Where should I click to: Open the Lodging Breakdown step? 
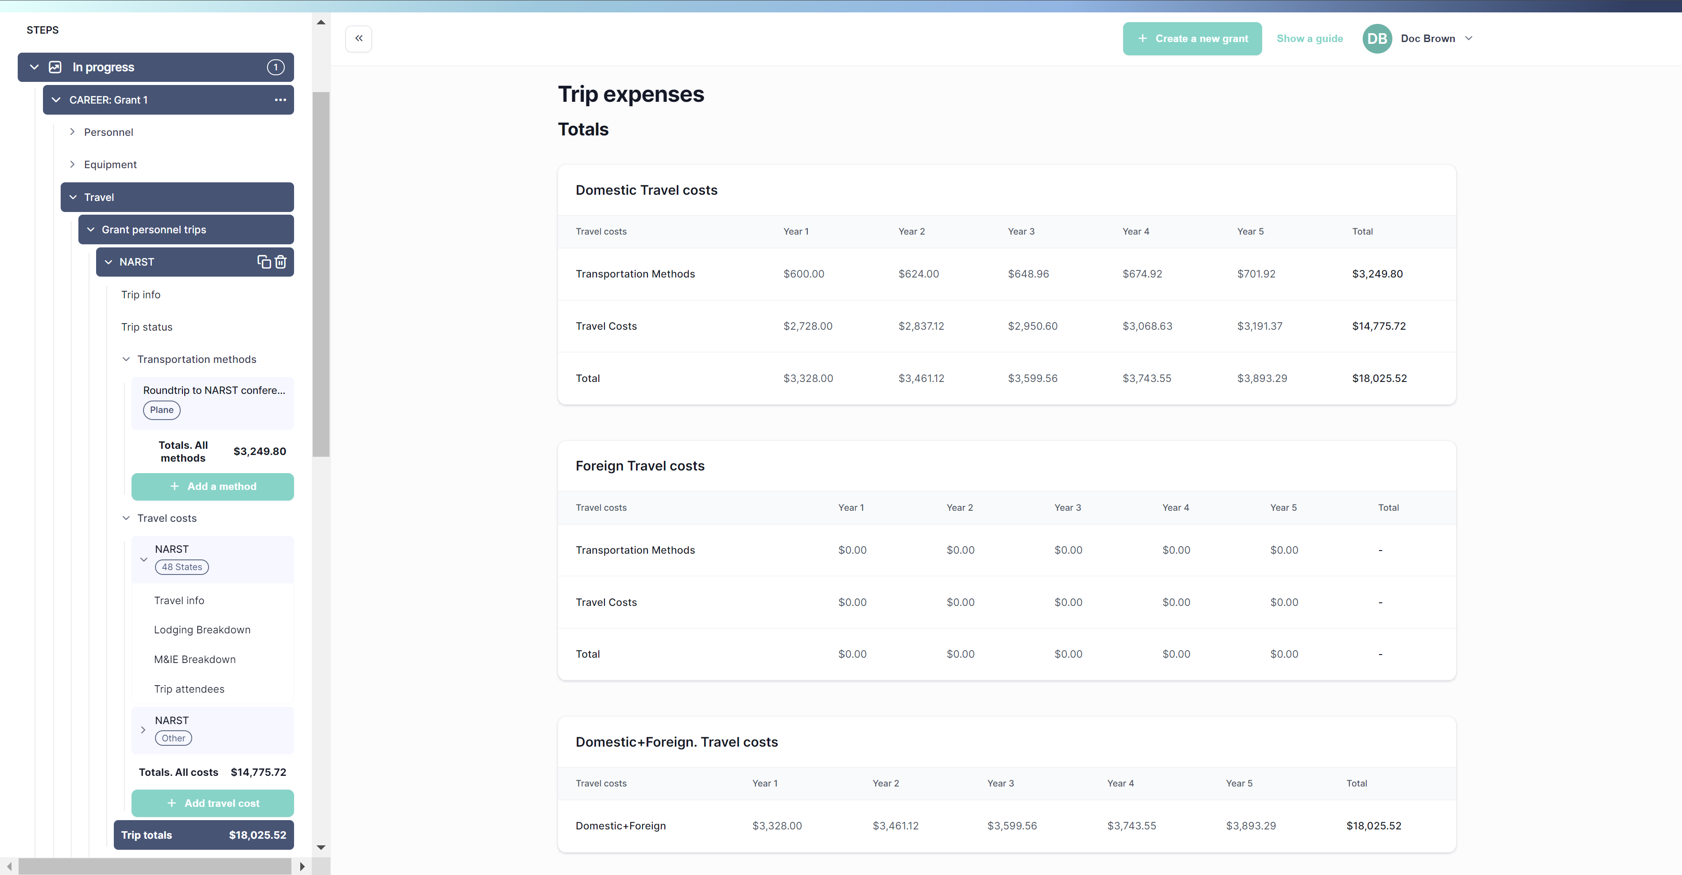(x=202, y=630)
